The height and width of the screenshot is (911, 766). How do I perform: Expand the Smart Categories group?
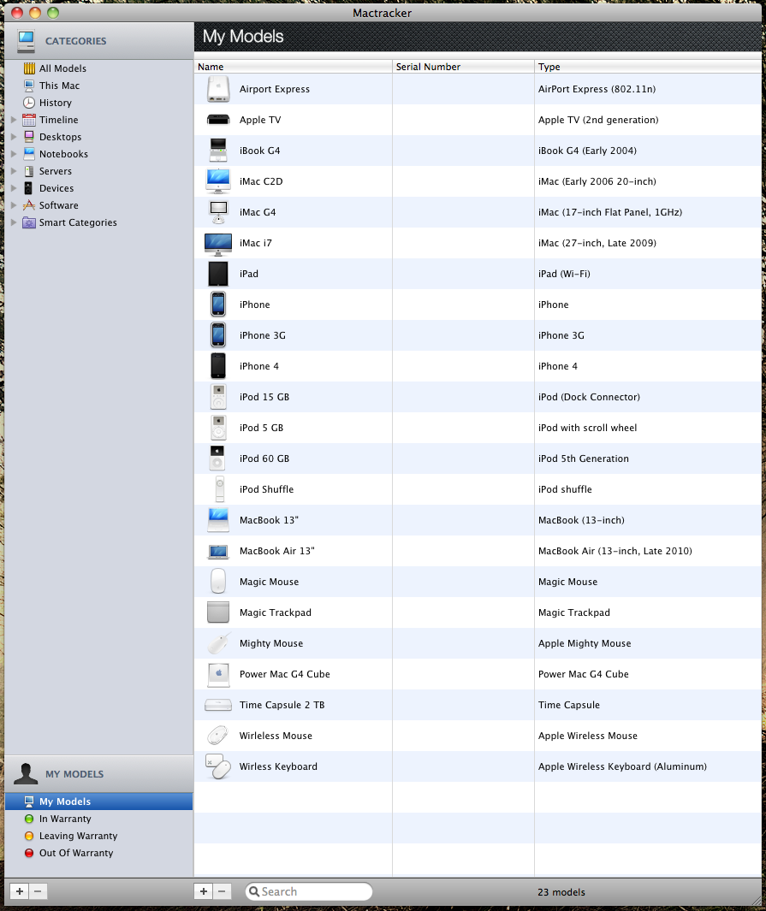(x=14, y=222)
